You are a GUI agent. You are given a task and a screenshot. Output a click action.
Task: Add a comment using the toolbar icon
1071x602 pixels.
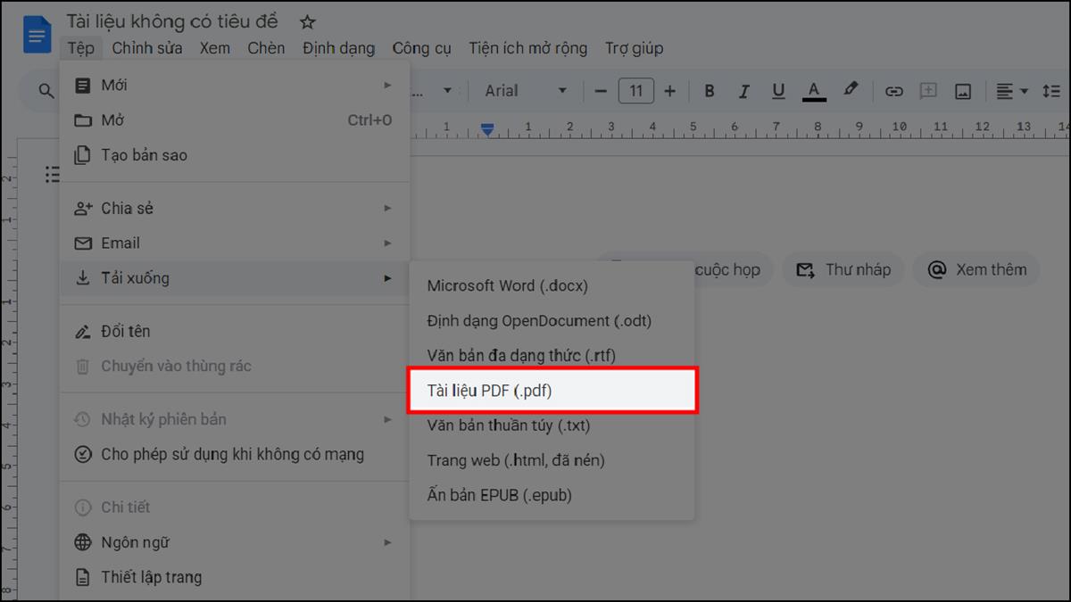928,90
